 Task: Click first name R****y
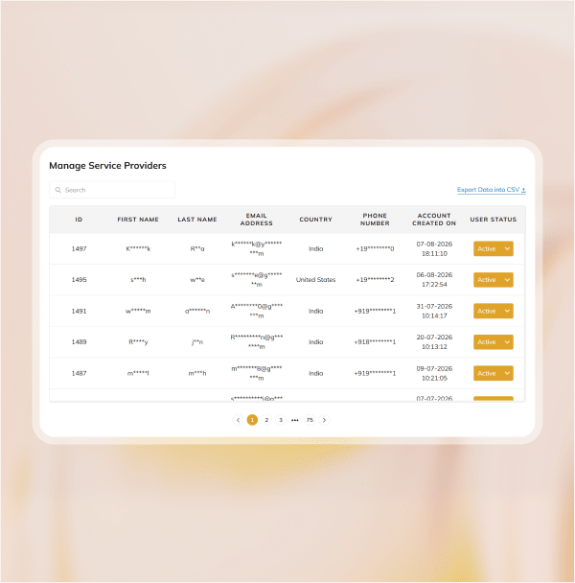click(x=138, y=342)
